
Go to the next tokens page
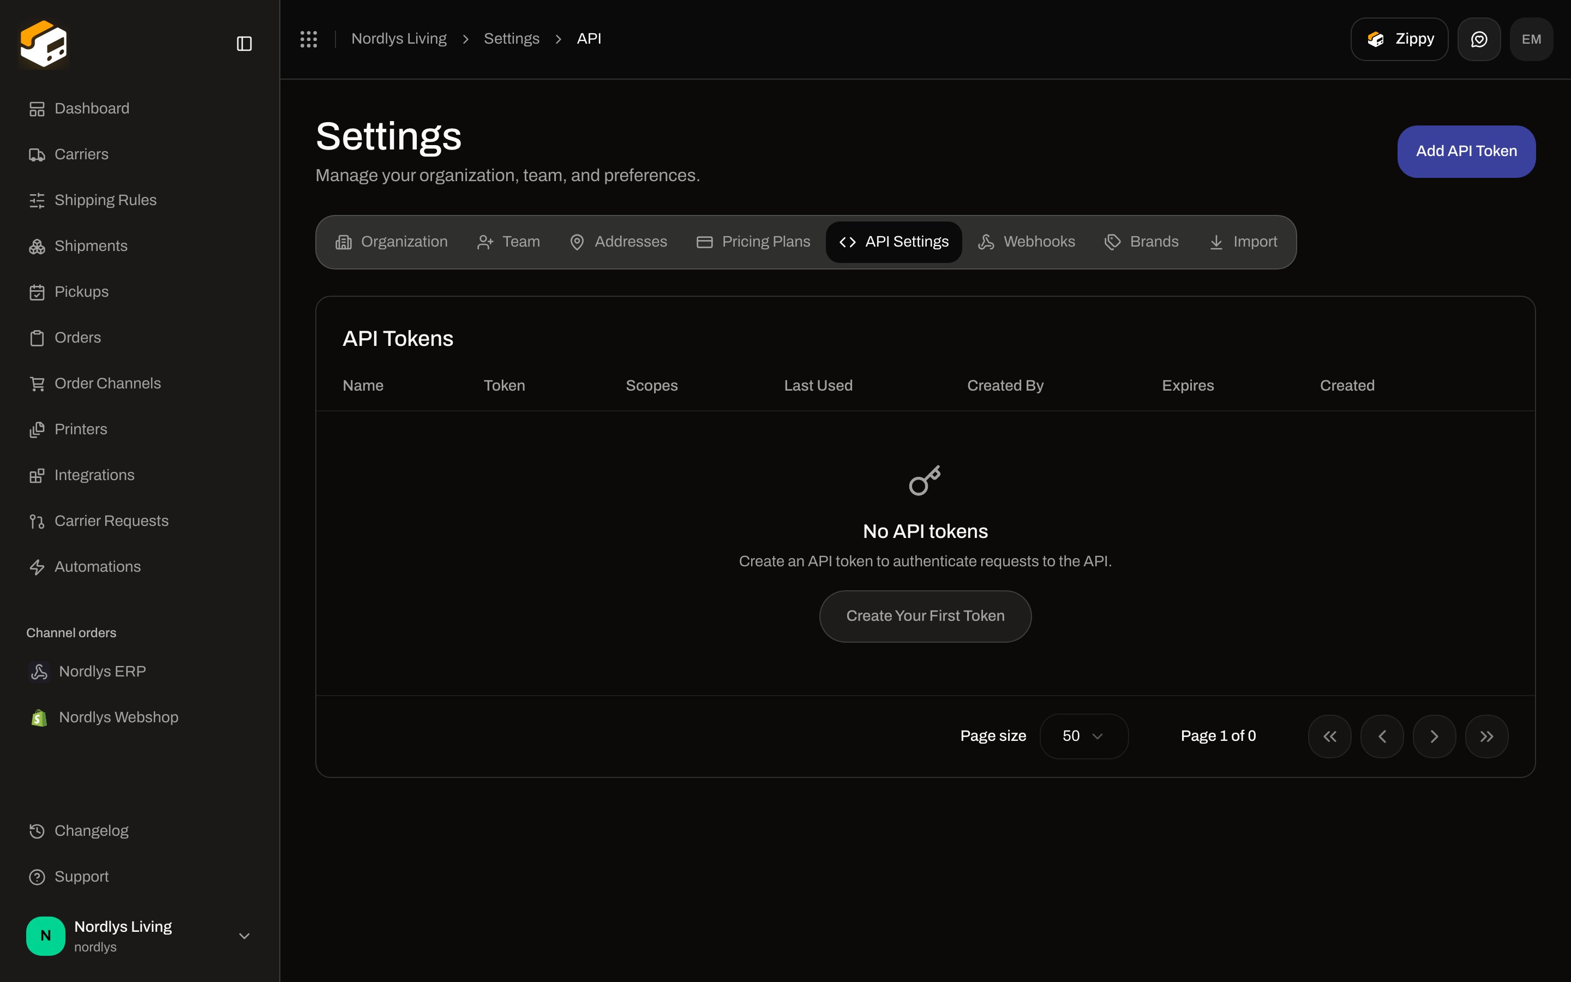coord(1434,736)
